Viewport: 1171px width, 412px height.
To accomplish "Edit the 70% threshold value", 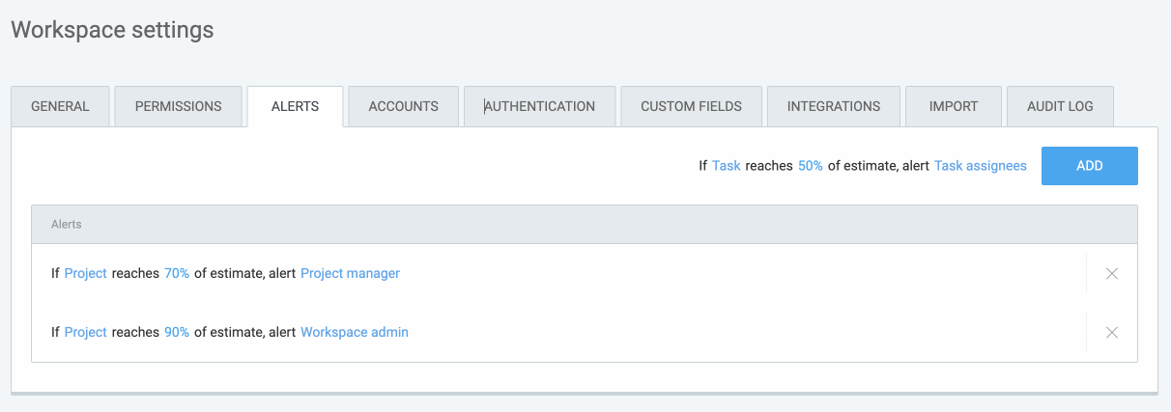I will click(177, 274).
